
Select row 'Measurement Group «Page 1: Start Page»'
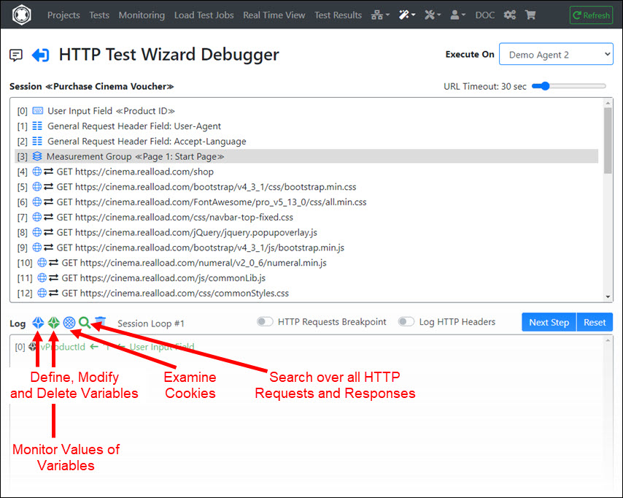306,156
